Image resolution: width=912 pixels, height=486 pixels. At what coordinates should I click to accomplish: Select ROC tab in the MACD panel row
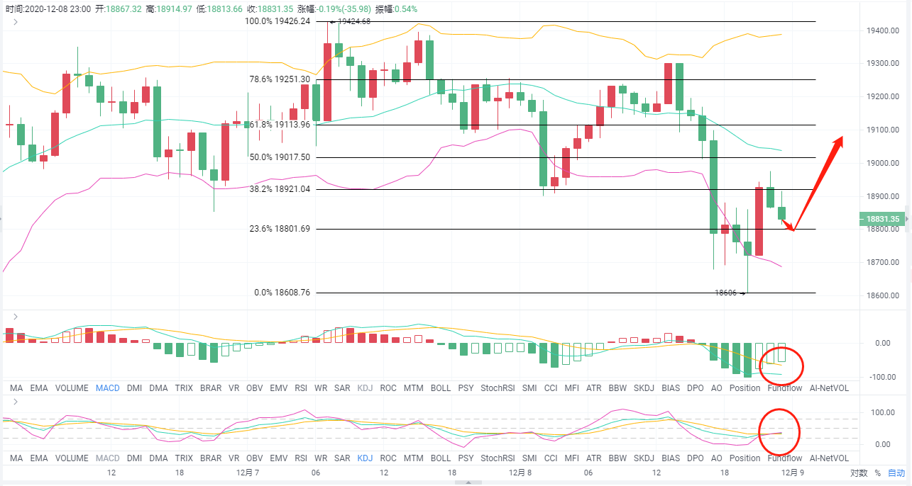388,388
